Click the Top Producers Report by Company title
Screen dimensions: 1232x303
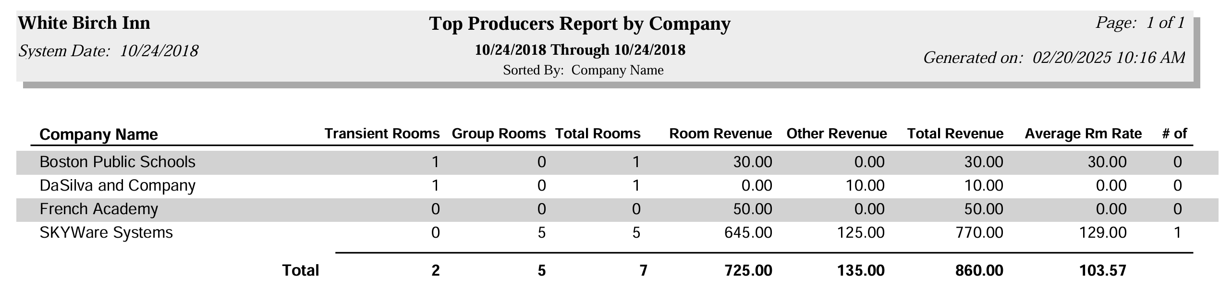pyautogui.click(x=580, y=24)
